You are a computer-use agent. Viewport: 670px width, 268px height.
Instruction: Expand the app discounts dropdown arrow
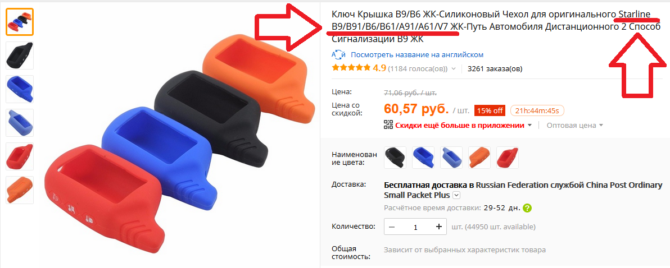pyautogui.click(x=530, y=125)
